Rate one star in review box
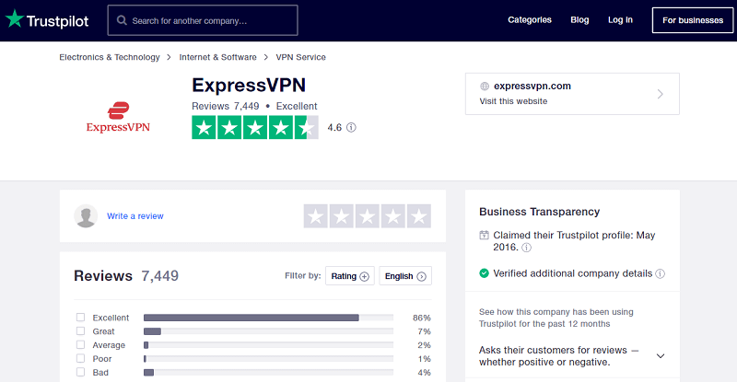The width and height of the screenshot is (737, 382). pyautogui.click(x=315, y=216)
